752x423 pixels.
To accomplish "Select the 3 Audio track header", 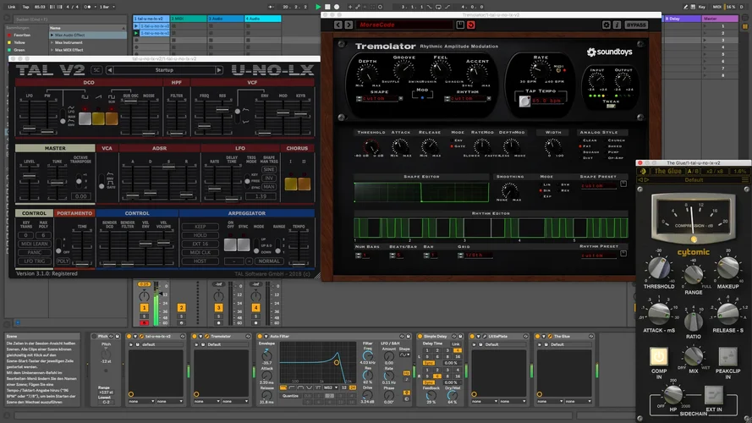I will pos(225,19).
